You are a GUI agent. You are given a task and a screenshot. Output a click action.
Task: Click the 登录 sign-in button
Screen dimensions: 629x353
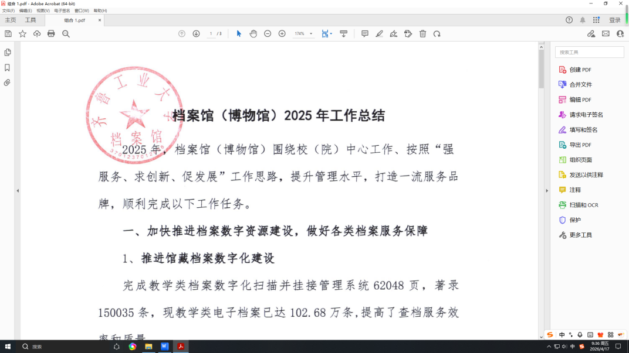[614, 20]
